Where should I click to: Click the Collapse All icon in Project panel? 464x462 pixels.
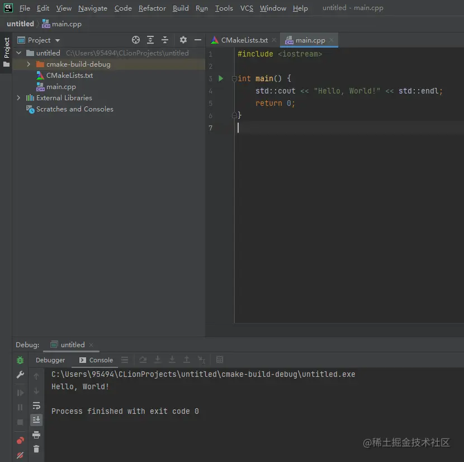(165, 40)
